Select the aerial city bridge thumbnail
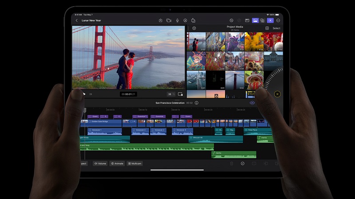Image resolution: width=355 pixels, height=199 pixels. pos(196,80)
